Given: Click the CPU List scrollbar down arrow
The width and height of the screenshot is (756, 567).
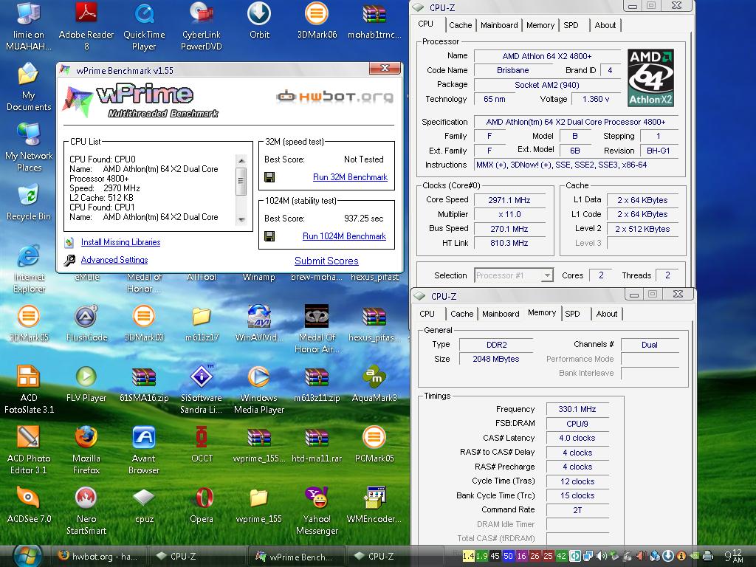Looking at the screenshot, I should point(241,219).
